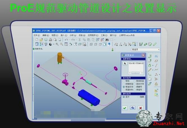
Task: Click the orange vertical vessel in model
Action: (60, 57)
